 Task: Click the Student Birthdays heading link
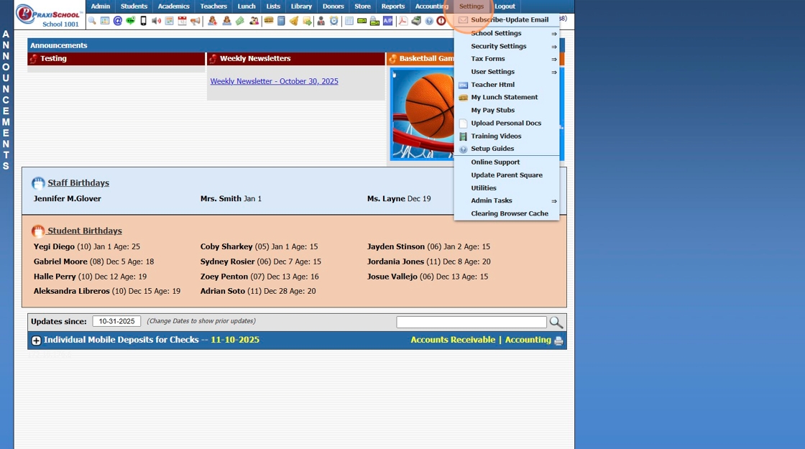click(85, 231)
